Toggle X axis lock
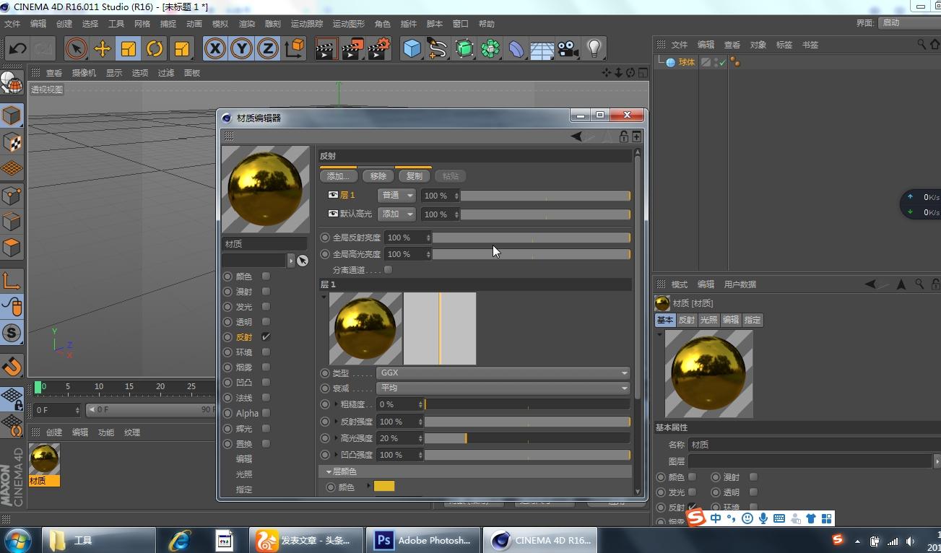 [215, 49]
